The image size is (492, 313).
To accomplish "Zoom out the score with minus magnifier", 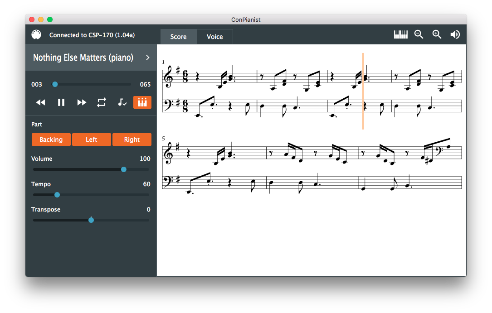I will 419,34.
